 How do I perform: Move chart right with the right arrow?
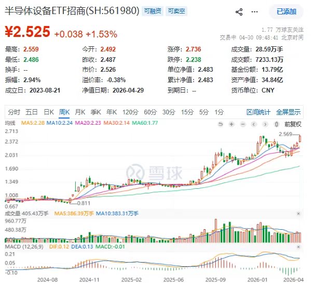point(265,124)
